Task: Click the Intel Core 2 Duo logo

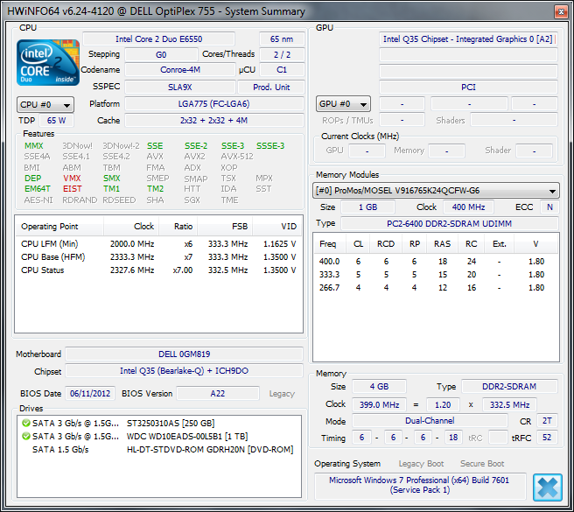Action: pos(48,63)
